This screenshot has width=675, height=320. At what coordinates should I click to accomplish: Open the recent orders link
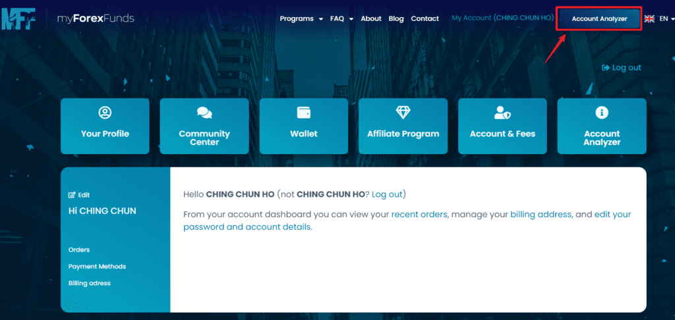pyautogui.click(x=419, y=215)
